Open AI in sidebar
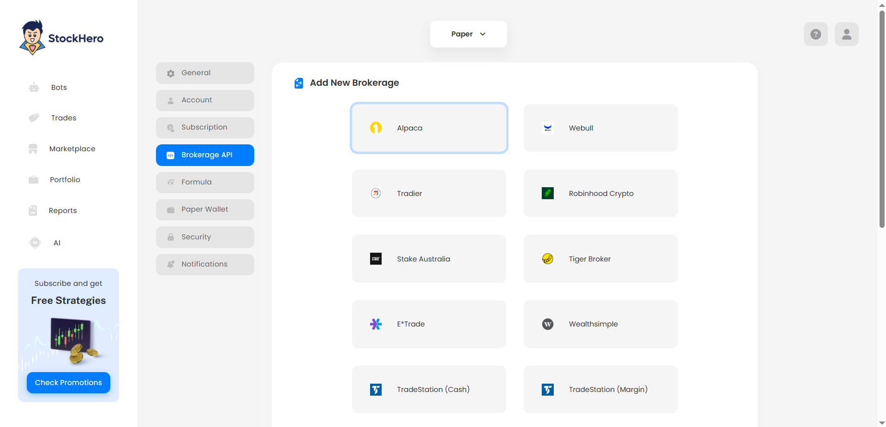 pyautogui.click(x=57, y=243)
